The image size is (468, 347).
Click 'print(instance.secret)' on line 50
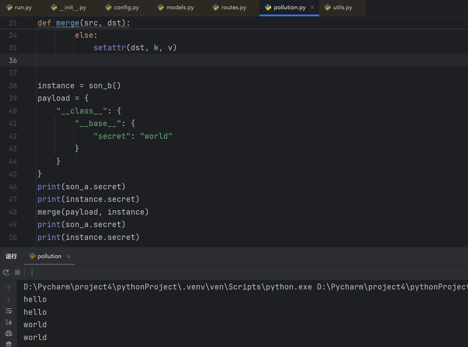[x=88, y=237]
